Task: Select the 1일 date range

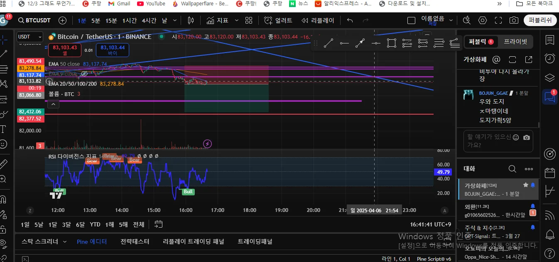Action: [x=25, y=224]
